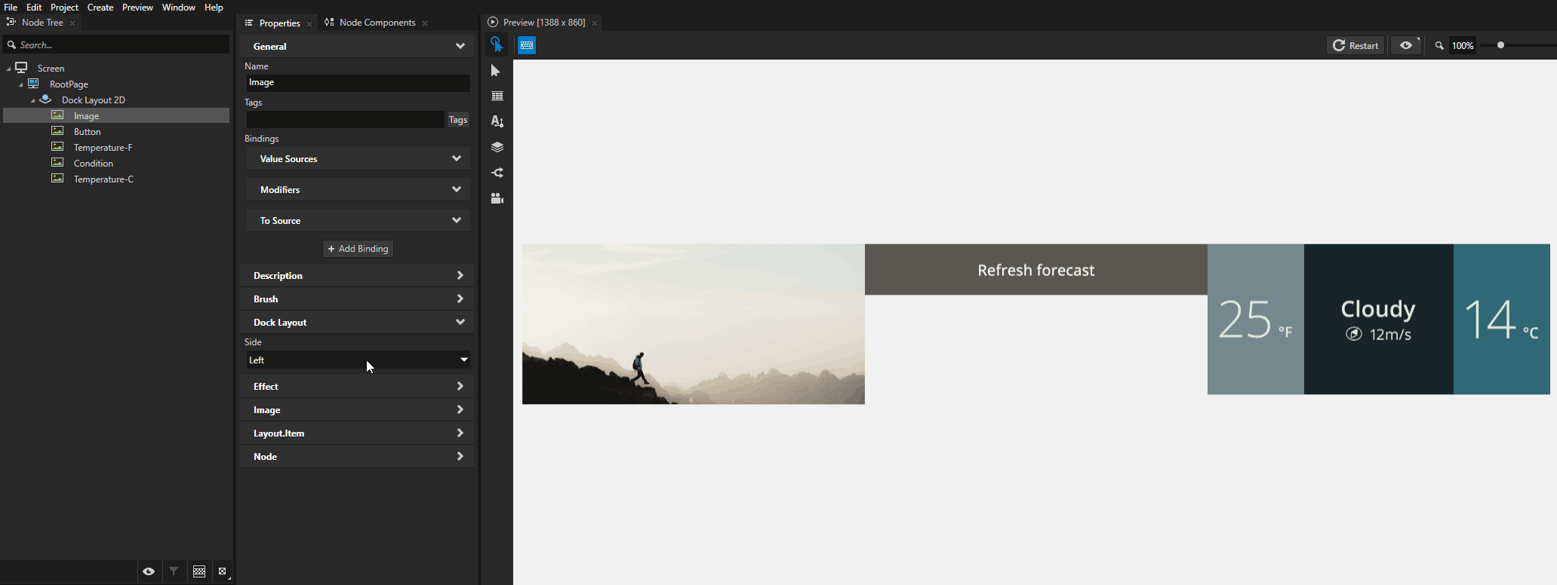Toggle the blue keyboard icon in Preview
The height and width of the screenshot is (585, 1557).
(527, 45)
